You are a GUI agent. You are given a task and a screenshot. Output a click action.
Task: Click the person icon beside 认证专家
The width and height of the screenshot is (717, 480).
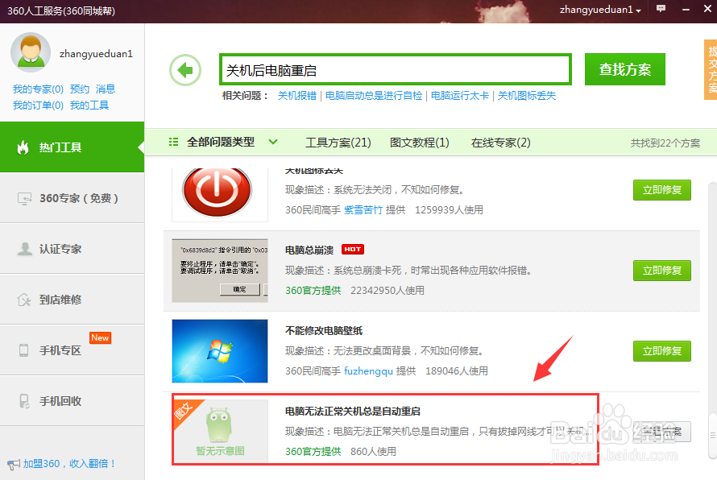point(24,249)
